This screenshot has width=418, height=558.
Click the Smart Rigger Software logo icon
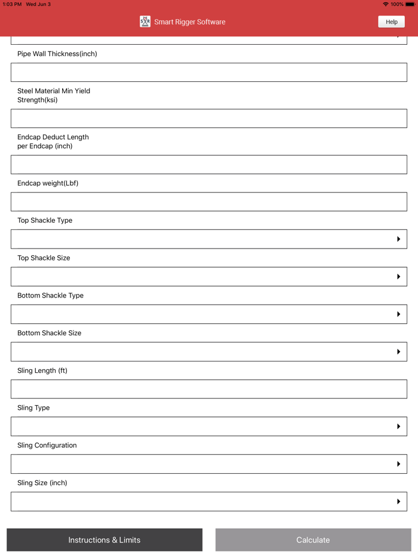(x=145, y=22)
